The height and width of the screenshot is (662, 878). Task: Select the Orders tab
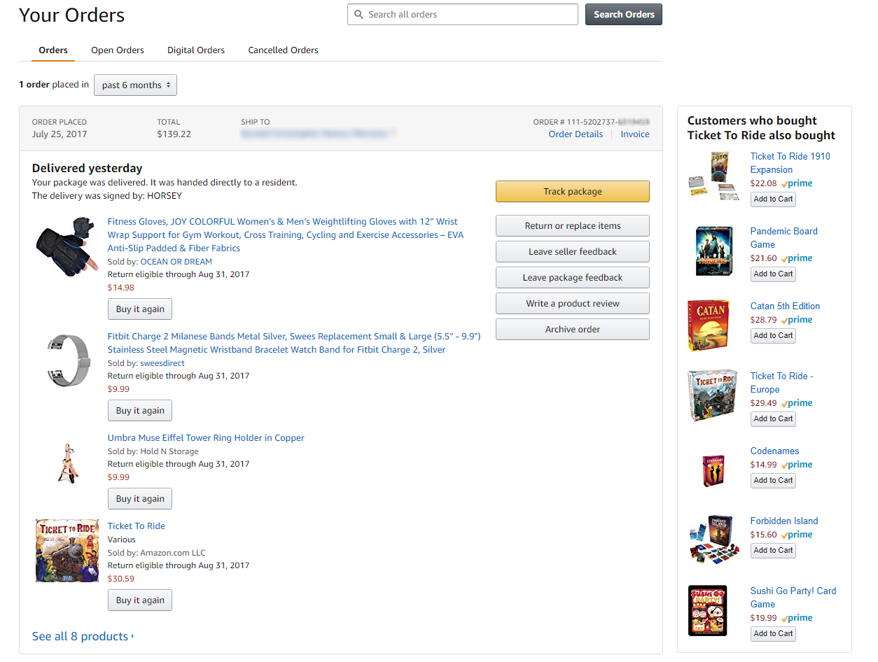point(53,50)
